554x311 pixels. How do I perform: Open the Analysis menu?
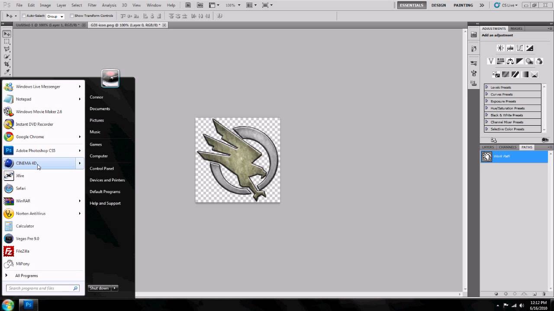click(109, 5)
